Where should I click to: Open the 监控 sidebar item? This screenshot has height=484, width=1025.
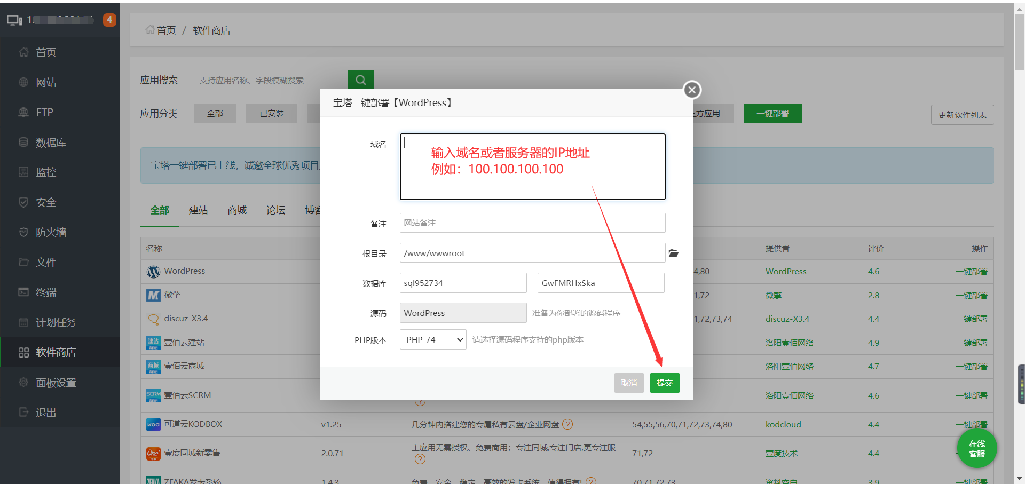60,172
